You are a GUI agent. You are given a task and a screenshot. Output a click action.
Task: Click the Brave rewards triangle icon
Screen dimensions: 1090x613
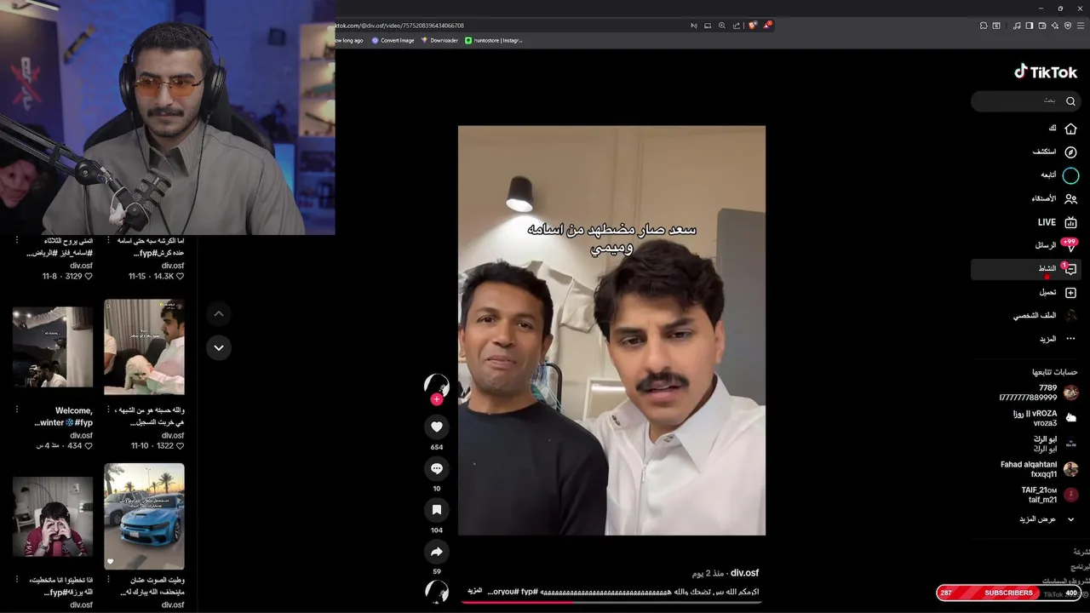(767, 26)
